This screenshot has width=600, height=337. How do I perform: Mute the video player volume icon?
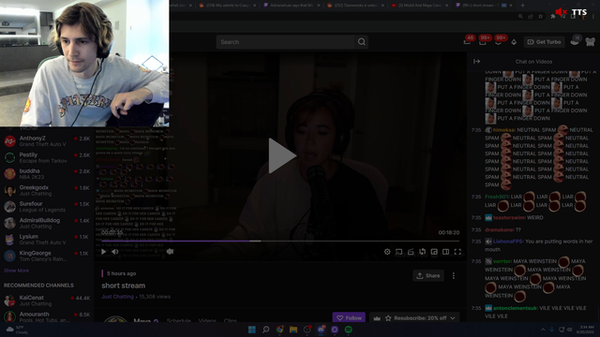pyautogui.click(x=115, y=252)
